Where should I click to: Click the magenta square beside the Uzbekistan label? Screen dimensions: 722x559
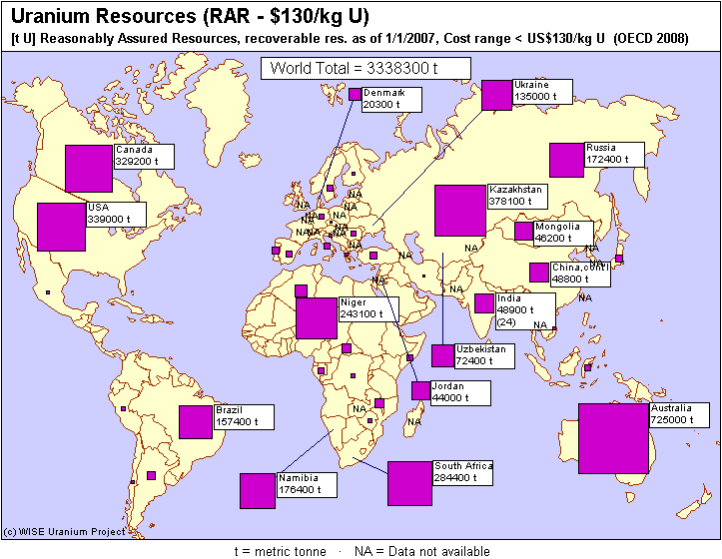[443, 356]
